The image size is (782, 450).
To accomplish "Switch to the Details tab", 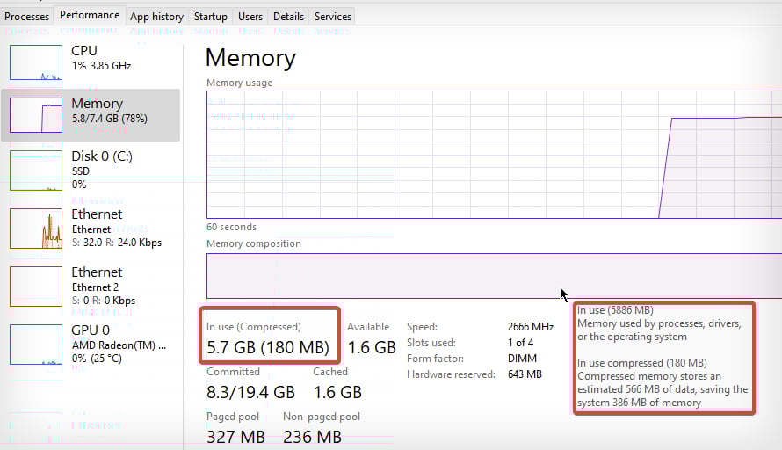I will coord(288,17).
